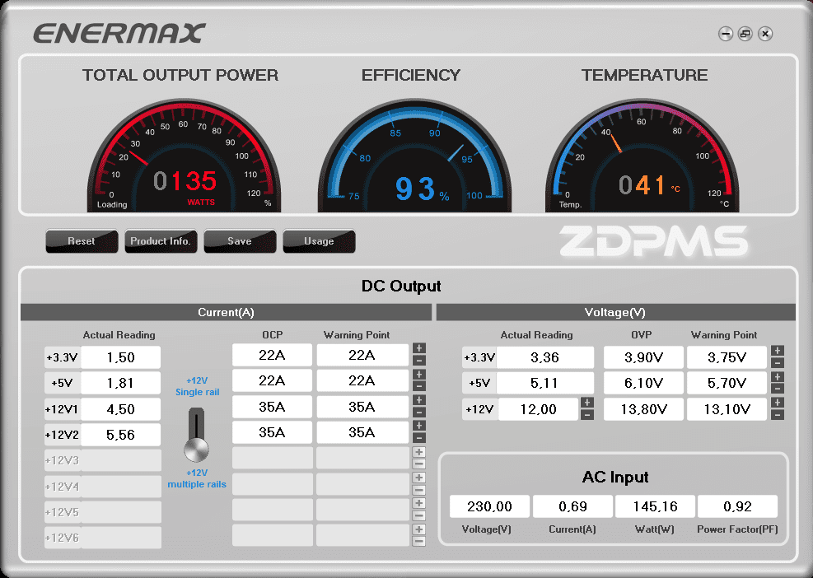Lower the +12V actual voltage setting
813x578 pixels.
tap(587, 415)
